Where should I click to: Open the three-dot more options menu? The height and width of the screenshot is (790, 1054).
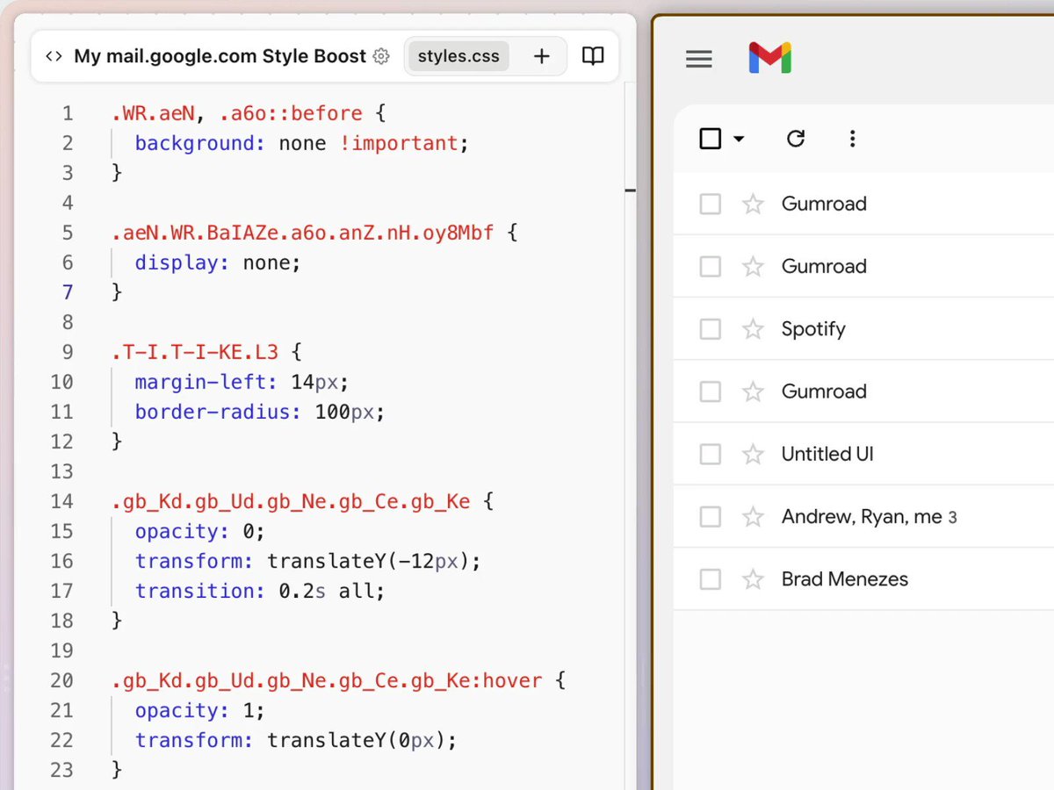(852, 138)
